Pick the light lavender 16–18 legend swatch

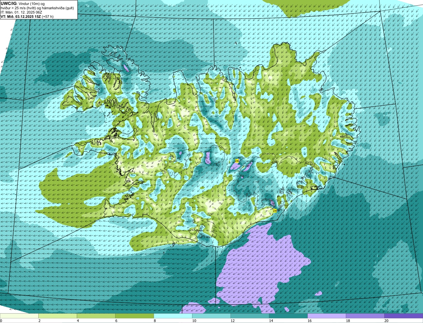tap(327, 316)
